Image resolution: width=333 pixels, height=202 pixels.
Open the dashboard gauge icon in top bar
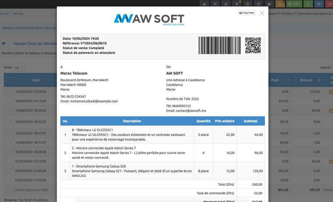pos(204,4)
